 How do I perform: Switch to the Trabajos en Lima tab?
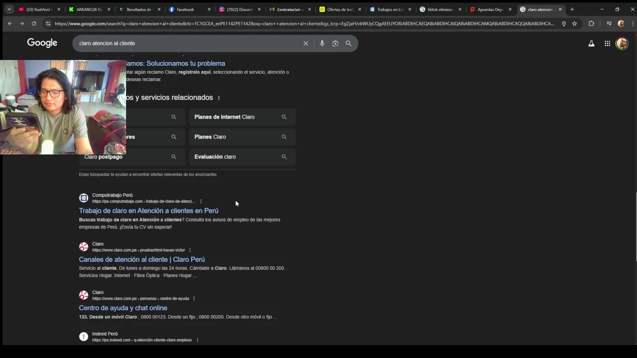[x=390, y=9]
